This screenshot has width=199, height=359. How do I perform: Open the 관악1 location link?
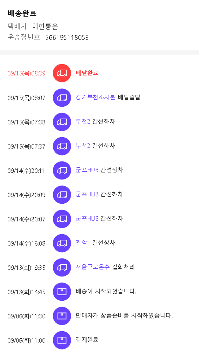[x=83, y=243]
